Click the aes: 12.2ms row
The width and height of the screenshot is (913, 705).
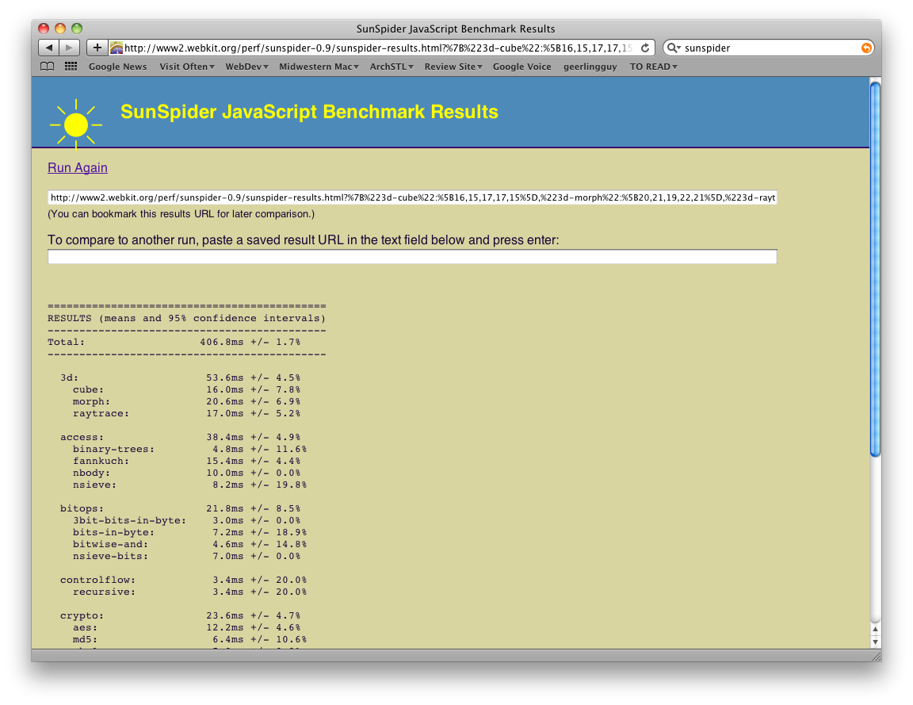187,627
